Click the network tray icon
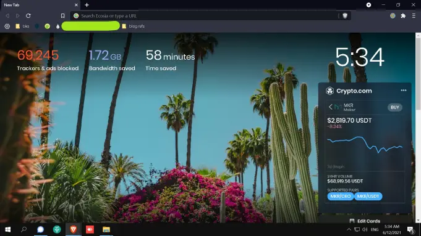 (357, 230)
